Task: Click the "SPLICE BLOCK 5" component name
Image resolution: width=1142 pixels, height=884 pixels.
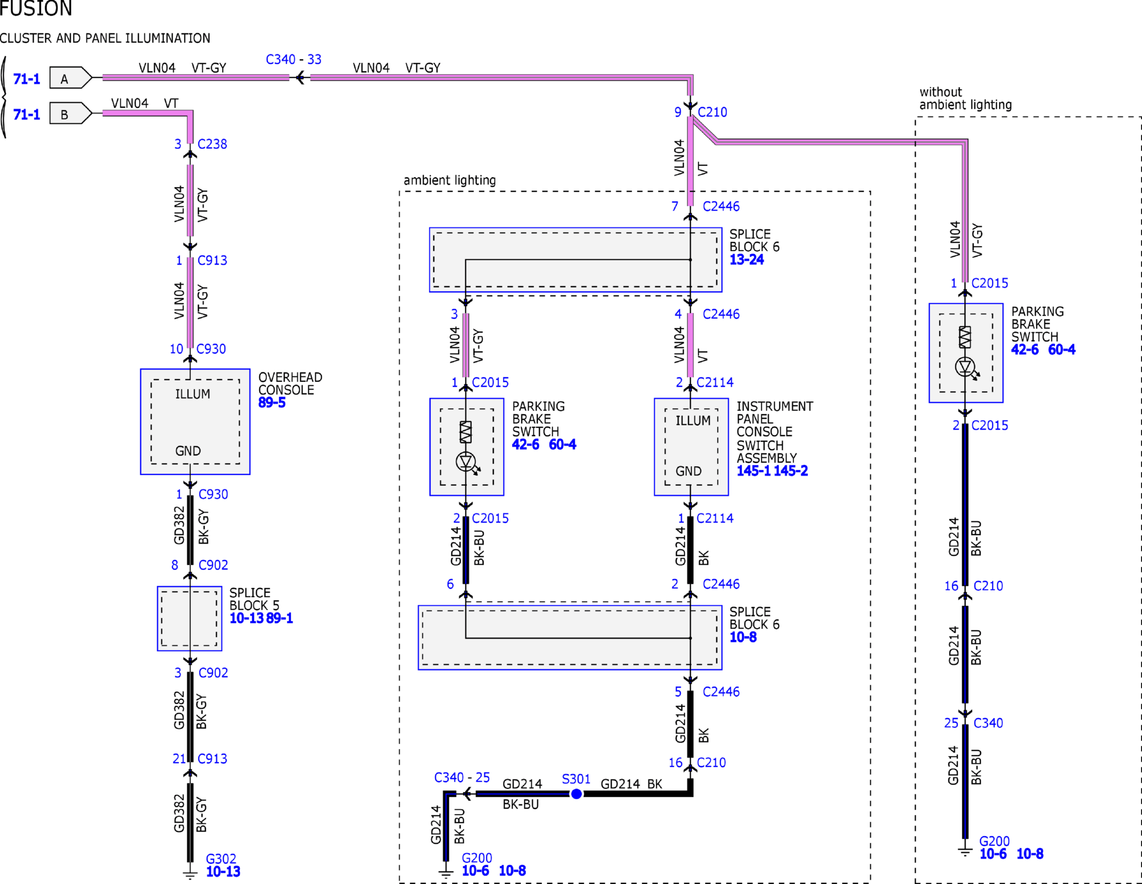Action: pyautogui.click(x=255, y=599)
